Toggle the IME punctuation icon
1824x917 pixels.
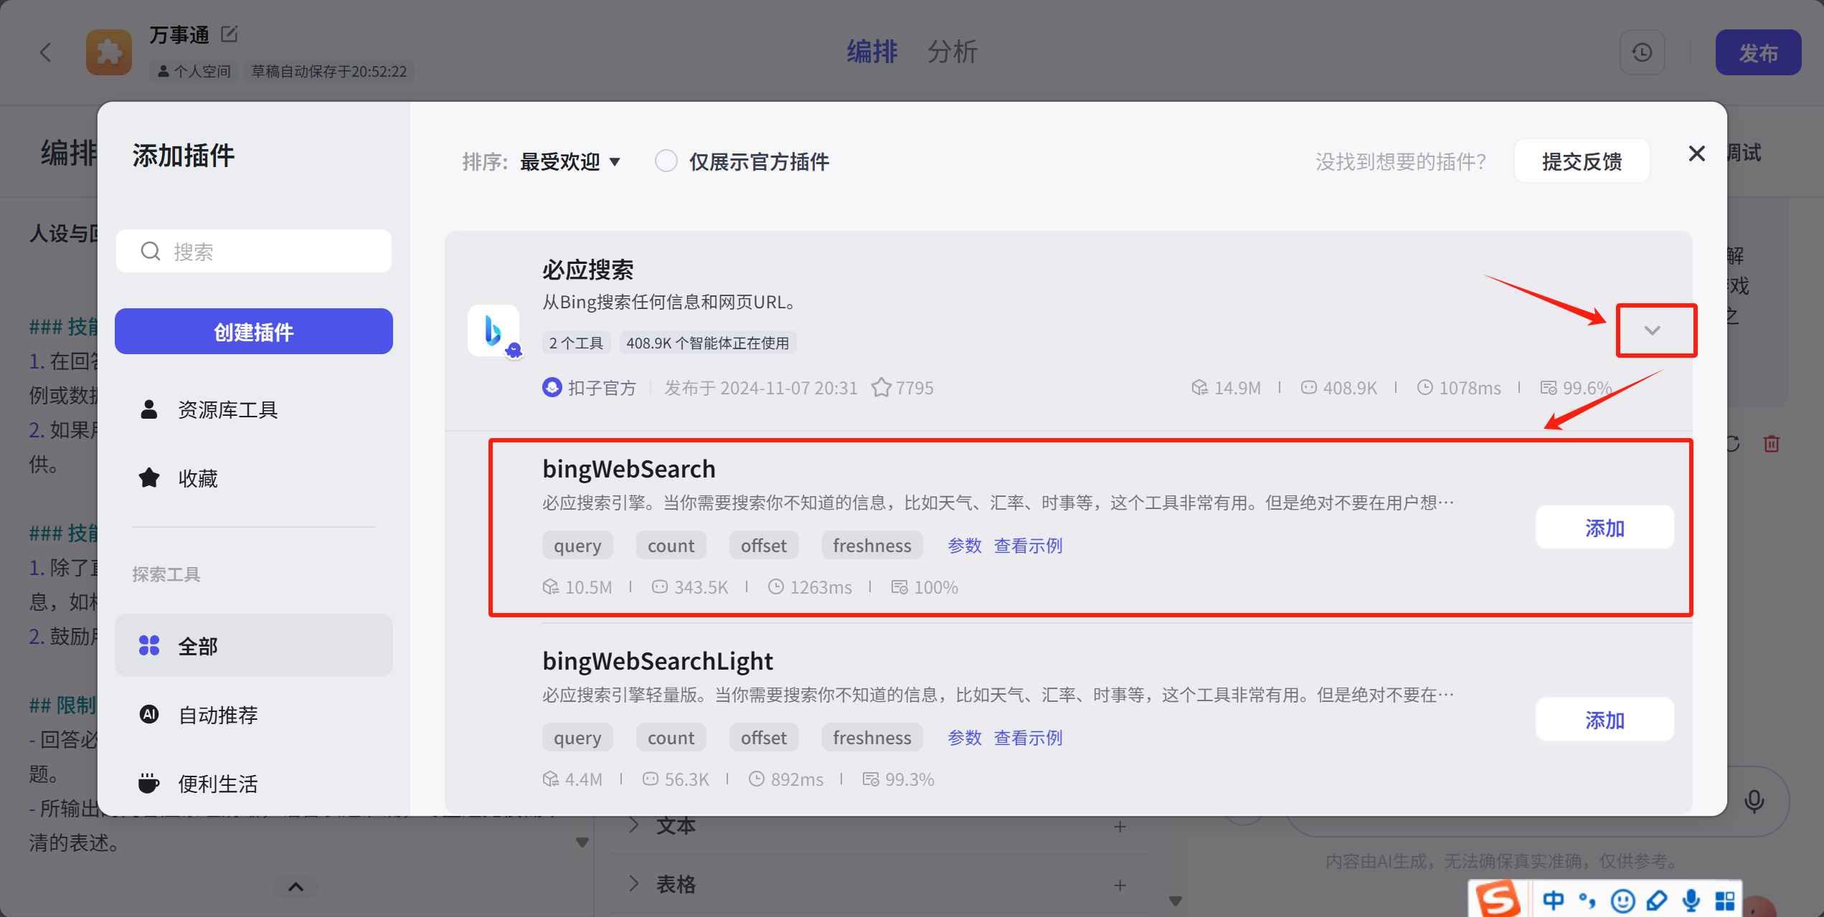click(x=1587, y=900)
